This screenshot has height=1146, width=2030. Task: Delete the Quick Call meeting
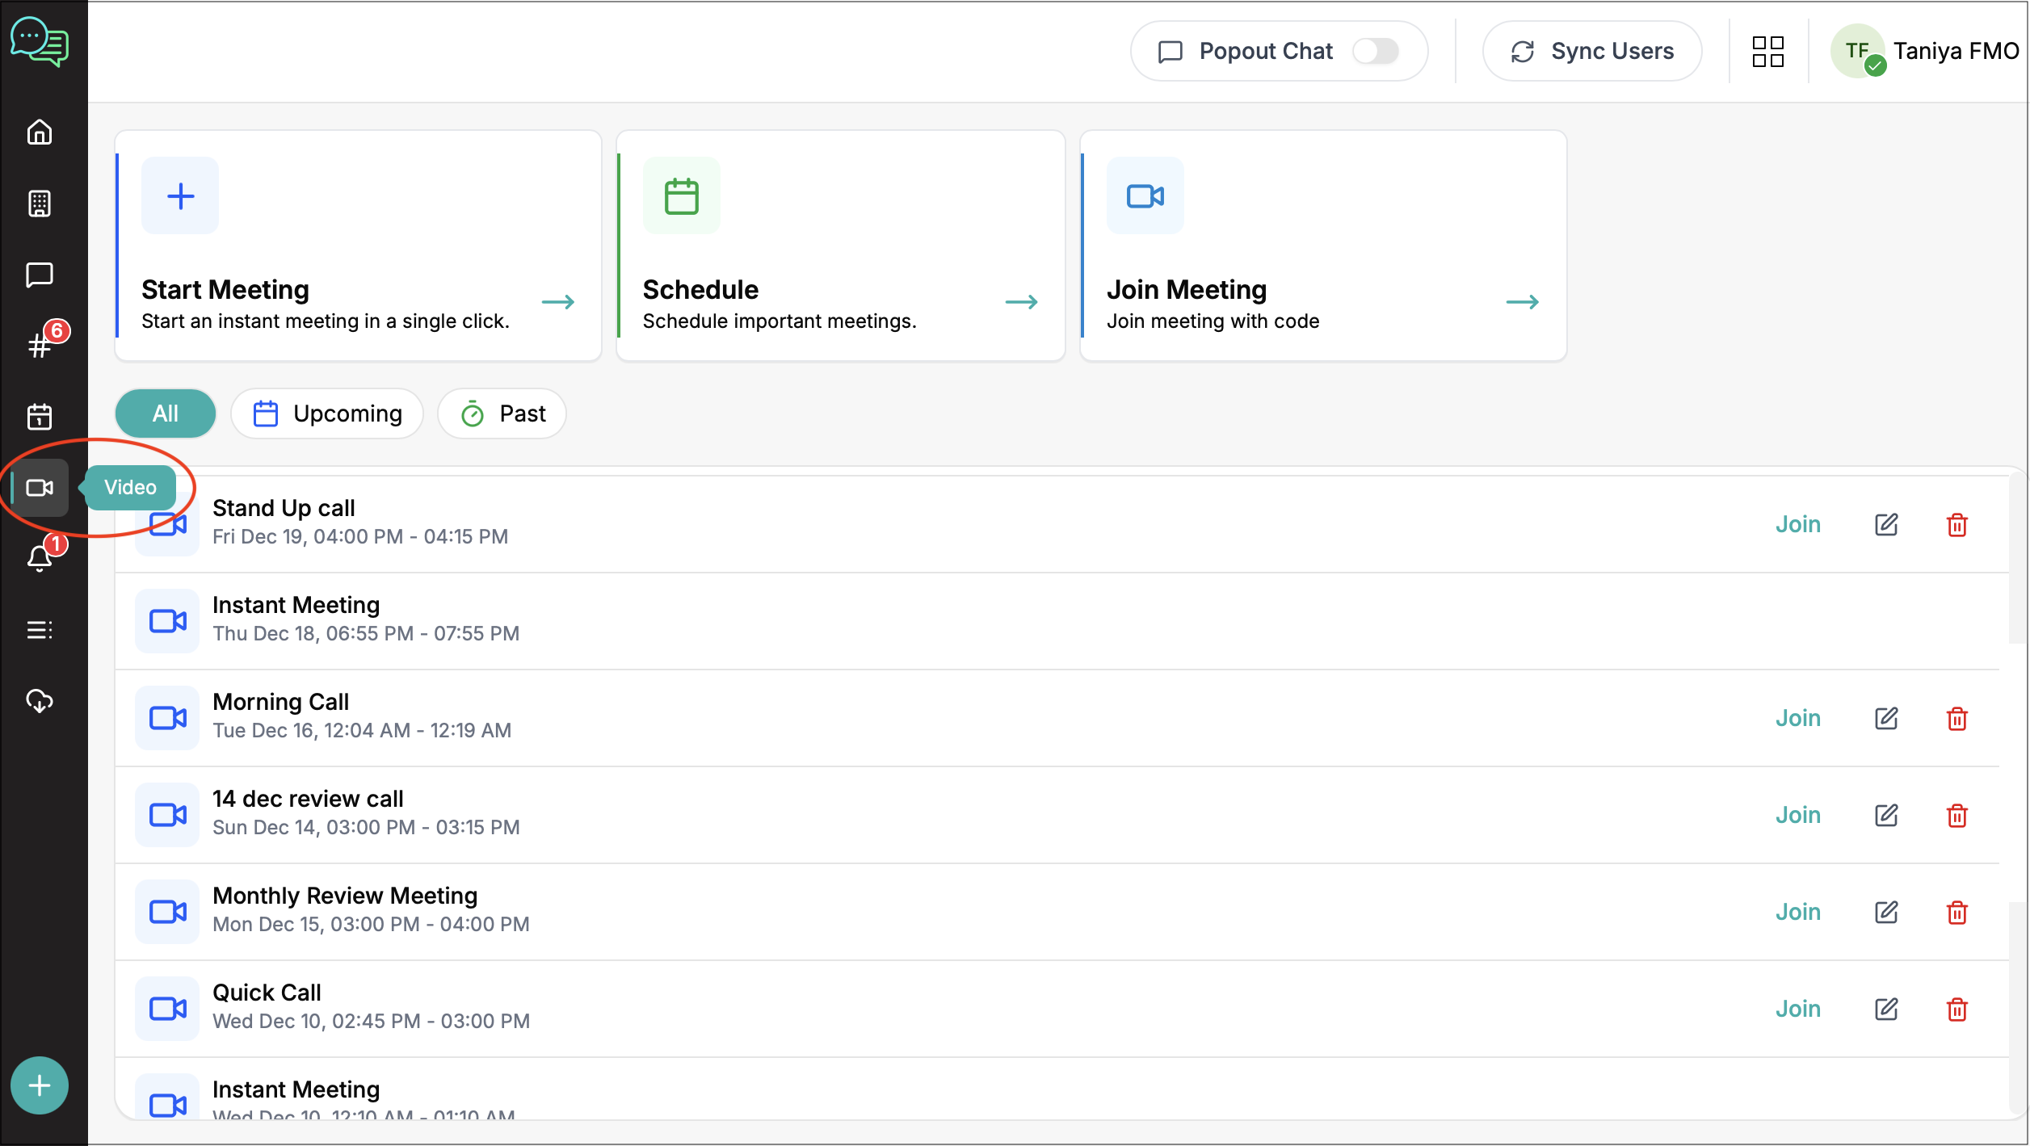pyautogui.click(x=1957, y=1009)
